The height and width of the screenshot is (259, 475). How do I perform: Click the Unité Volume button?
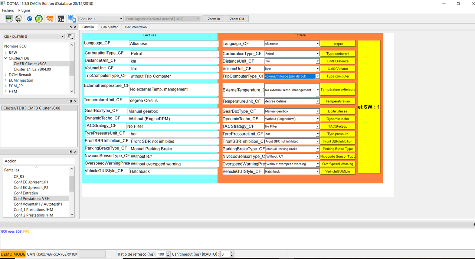[338, 69]
